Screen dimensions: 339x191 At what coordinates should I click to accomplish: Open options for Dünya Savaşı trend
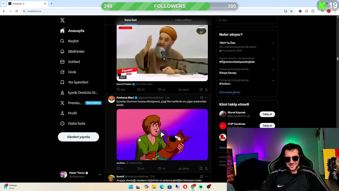point(273,70)
